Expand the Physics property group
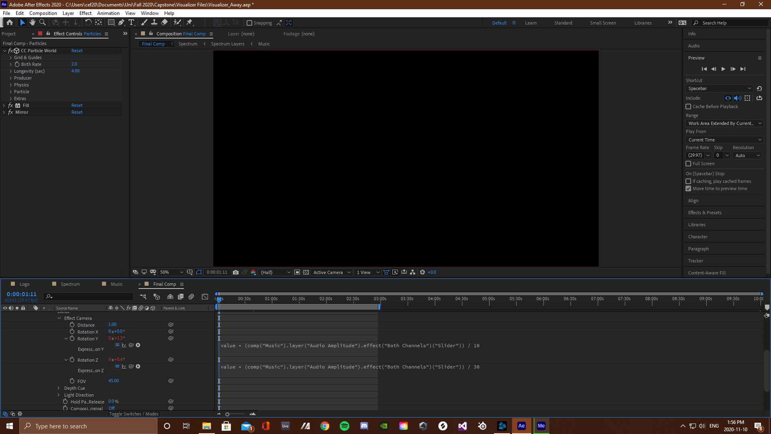Screen dimensions: 771x434 pyautogui.click(x=11, y=85)
